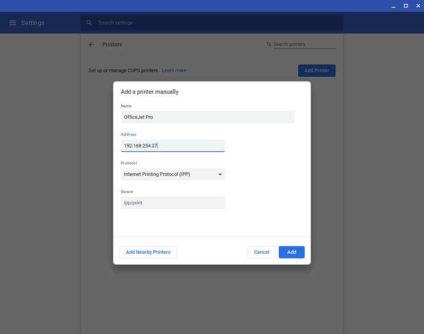Maximize the Settings window
Screen dimensions: 424x334
405,6
